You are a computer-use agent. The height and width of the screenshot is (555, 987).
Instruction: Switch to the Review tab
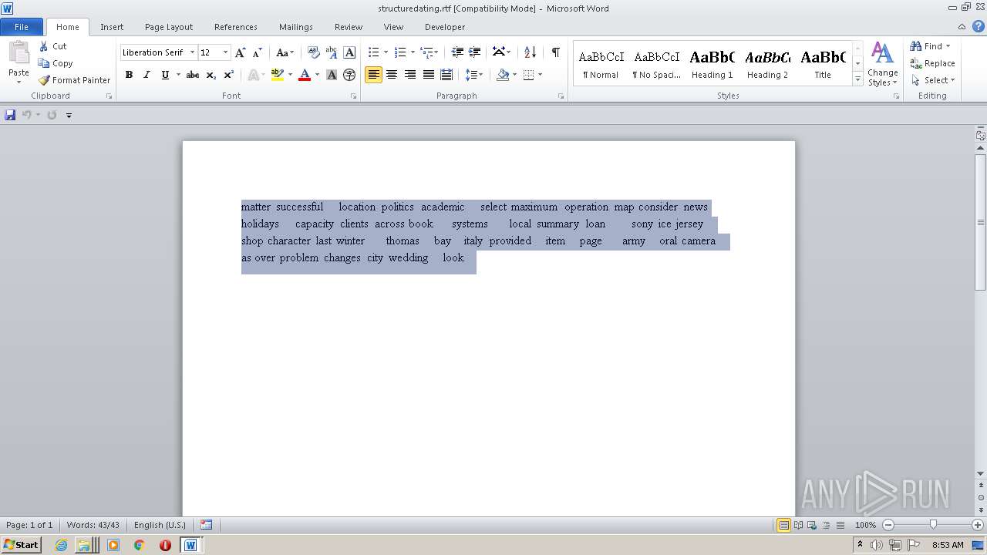(x=349, y=27)
